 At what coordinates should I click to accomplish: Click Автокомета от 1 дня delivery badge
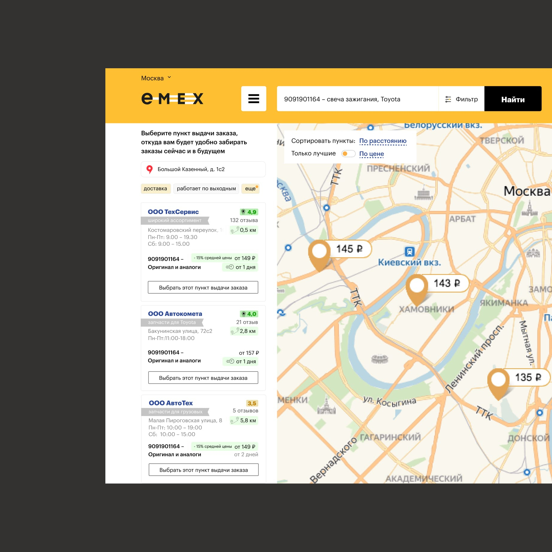[x=240, y=361]
